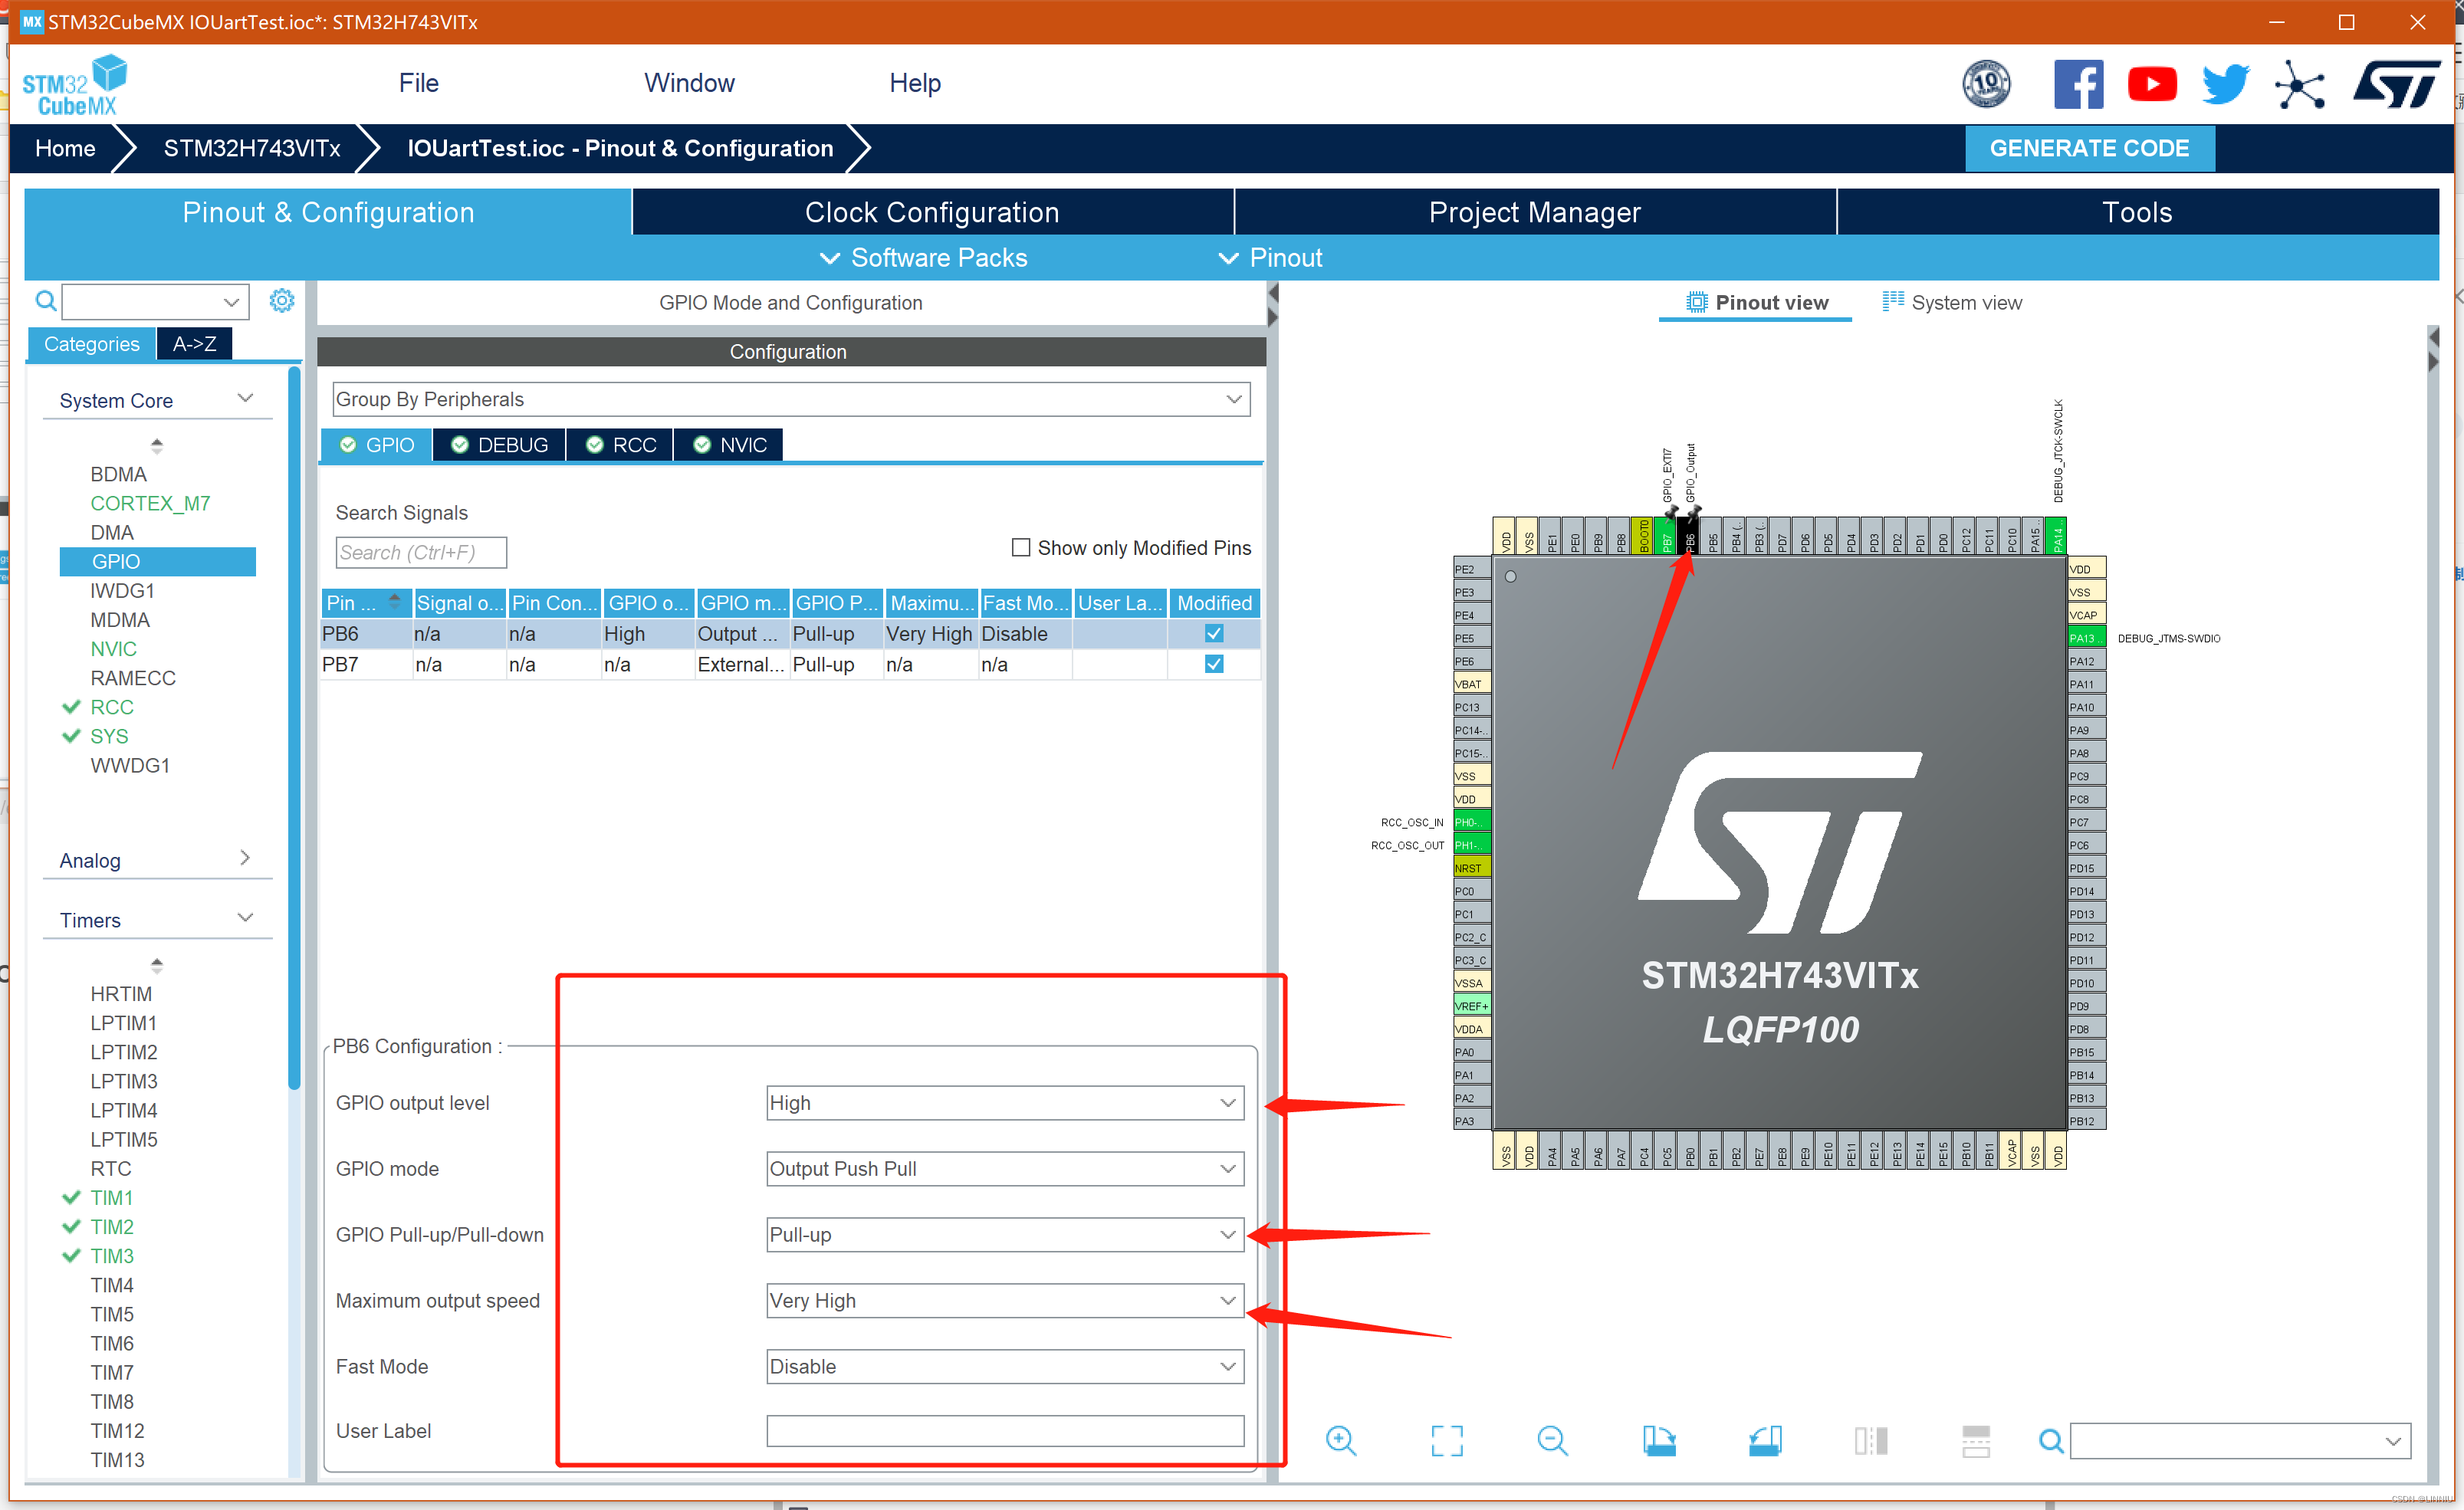Viewport: 2464px width, 1510px height.
Task: Click the settings gear next to search
Action: pos(282,301)
